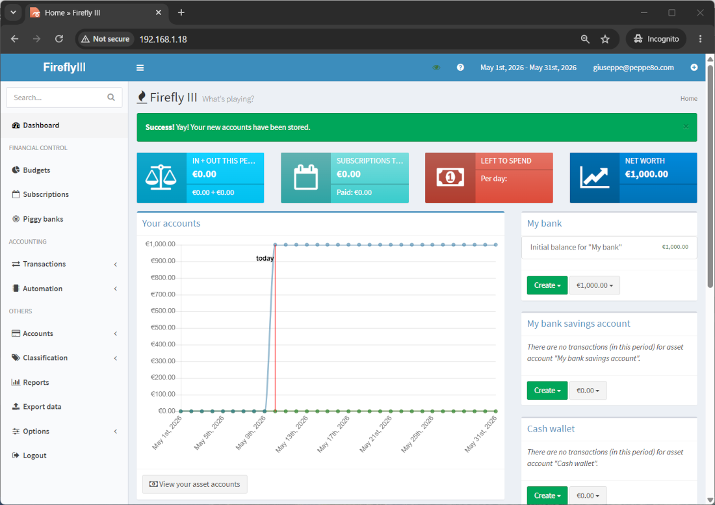Screen dimensions: 715x505
Task: Open the Cash wallet title link
Action: (x=551, y=429)
